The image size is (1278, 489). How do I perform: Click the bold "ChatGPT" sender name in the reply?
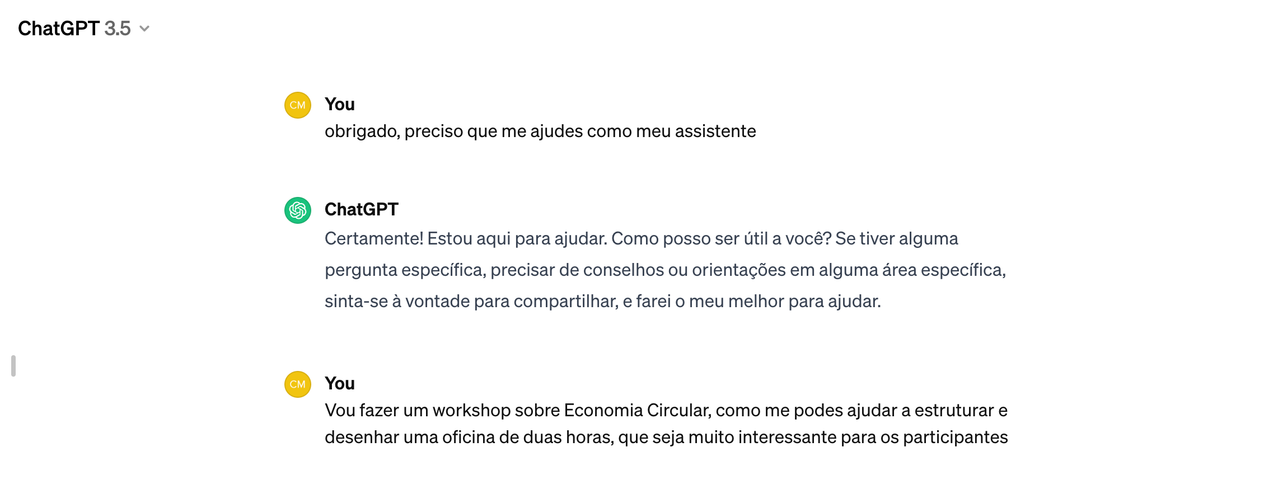tap(362, 209)
